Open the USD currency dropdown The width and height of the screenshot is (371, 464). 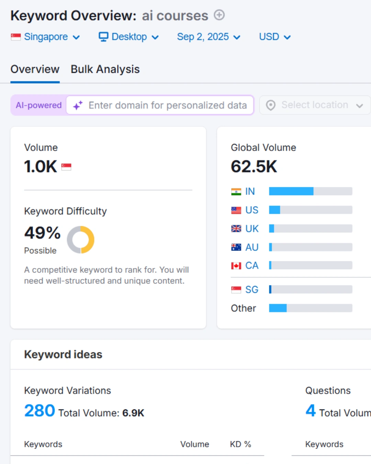[x=275, y=37]
